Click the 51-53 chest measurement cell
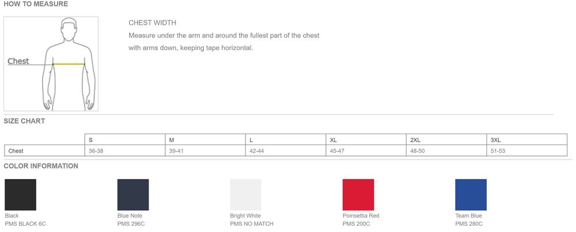This screenshot has width=576, height=232. click(498, 151)
